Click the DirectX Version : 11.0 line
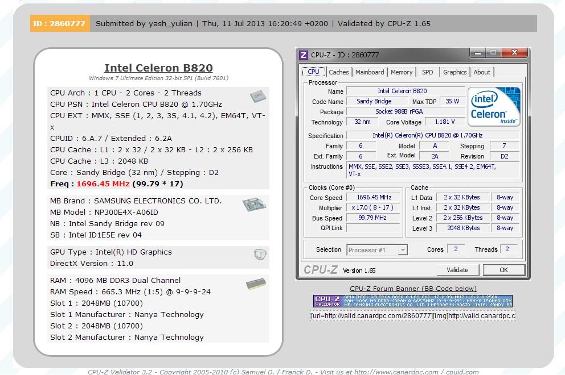This screenshot has height=375, width=565. coord(92,263)
